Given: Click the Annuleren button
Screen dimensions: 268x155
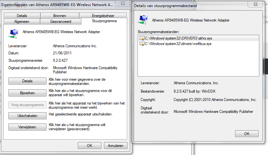Looking at the screenshot, I should tap(116, 145).
